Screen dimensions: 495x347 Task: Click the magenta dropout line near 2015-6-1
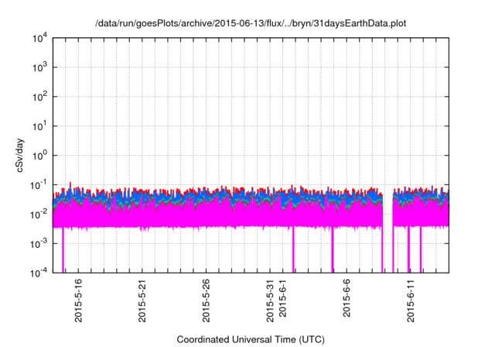(293, 249)
